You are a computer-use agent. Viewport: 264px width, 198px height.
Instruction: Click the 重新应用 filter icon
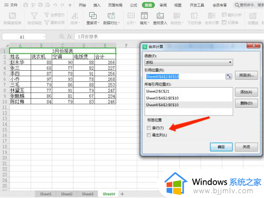point(54,23)
